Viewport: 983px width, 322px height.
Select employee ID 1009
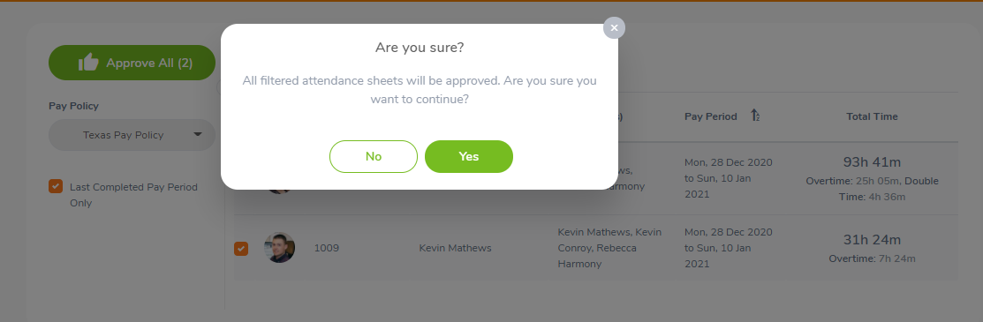click(x=327, y=248)
